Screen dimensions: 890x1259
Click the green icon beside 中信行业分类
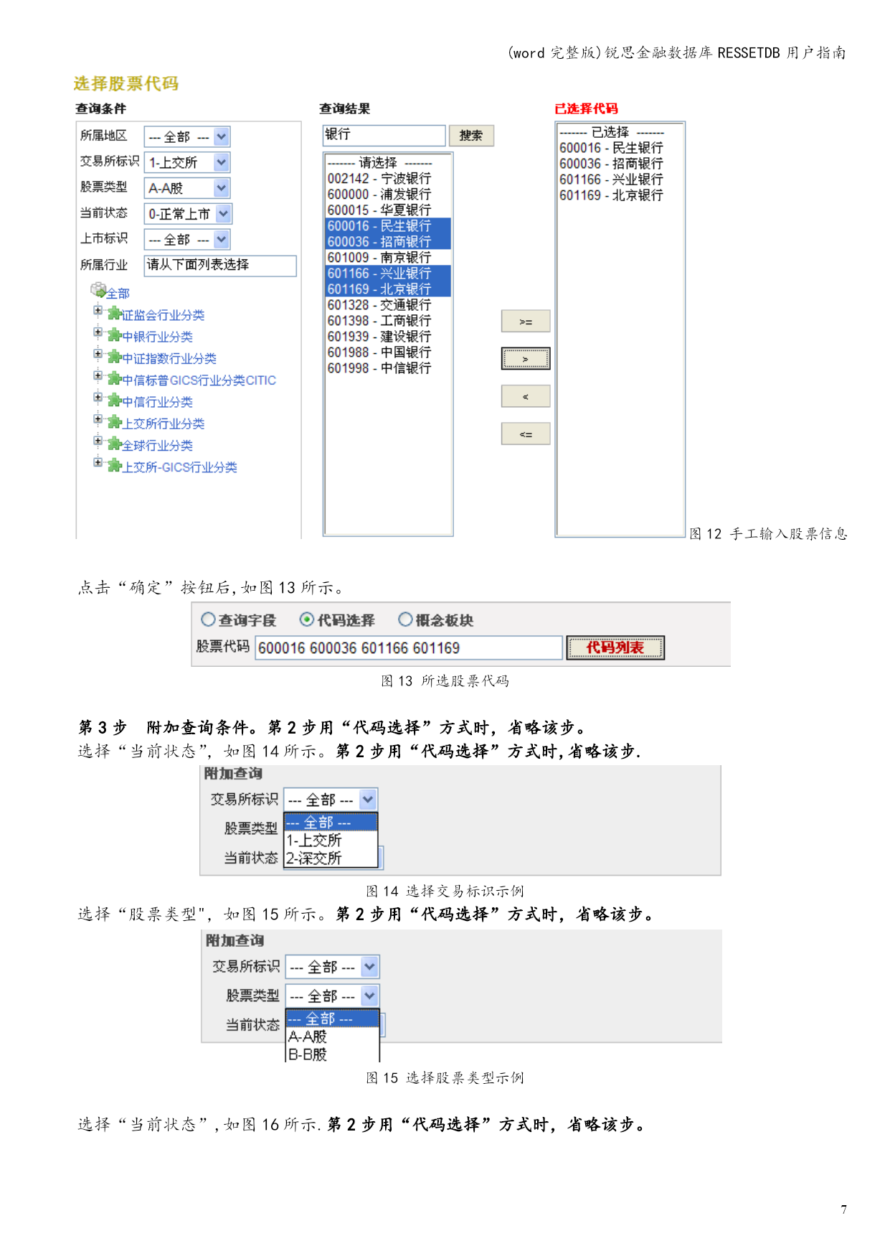(114, 401)
